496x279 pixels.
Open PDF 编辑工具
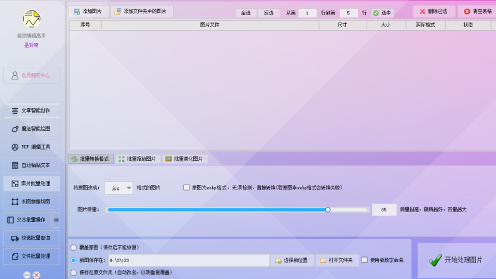pos(32,147)
